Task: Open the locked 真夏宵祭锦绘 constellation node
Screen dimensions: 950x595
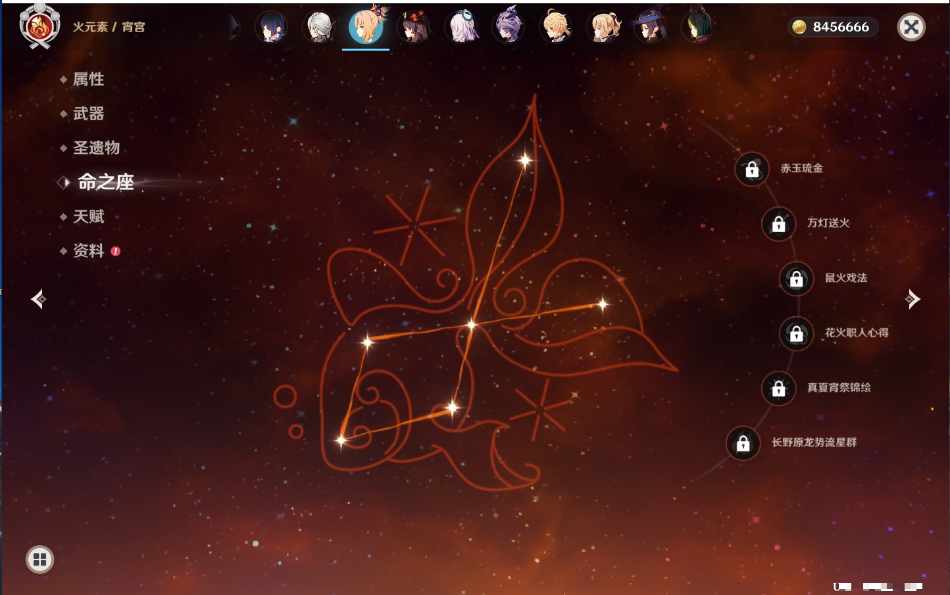Action: pos(779,389)
